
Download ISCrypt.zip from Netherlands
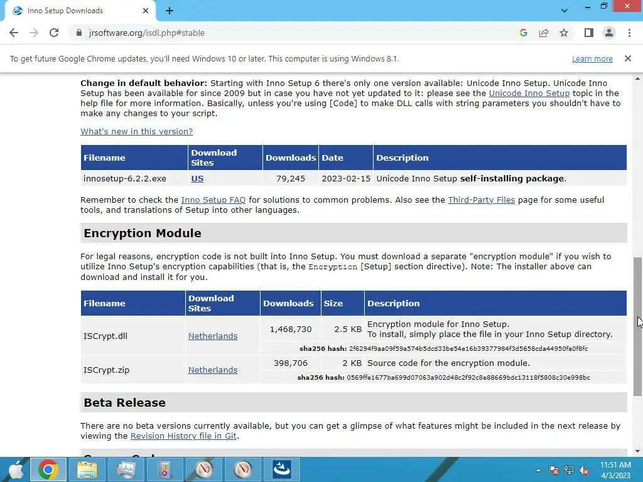click(x=213, y=370)
